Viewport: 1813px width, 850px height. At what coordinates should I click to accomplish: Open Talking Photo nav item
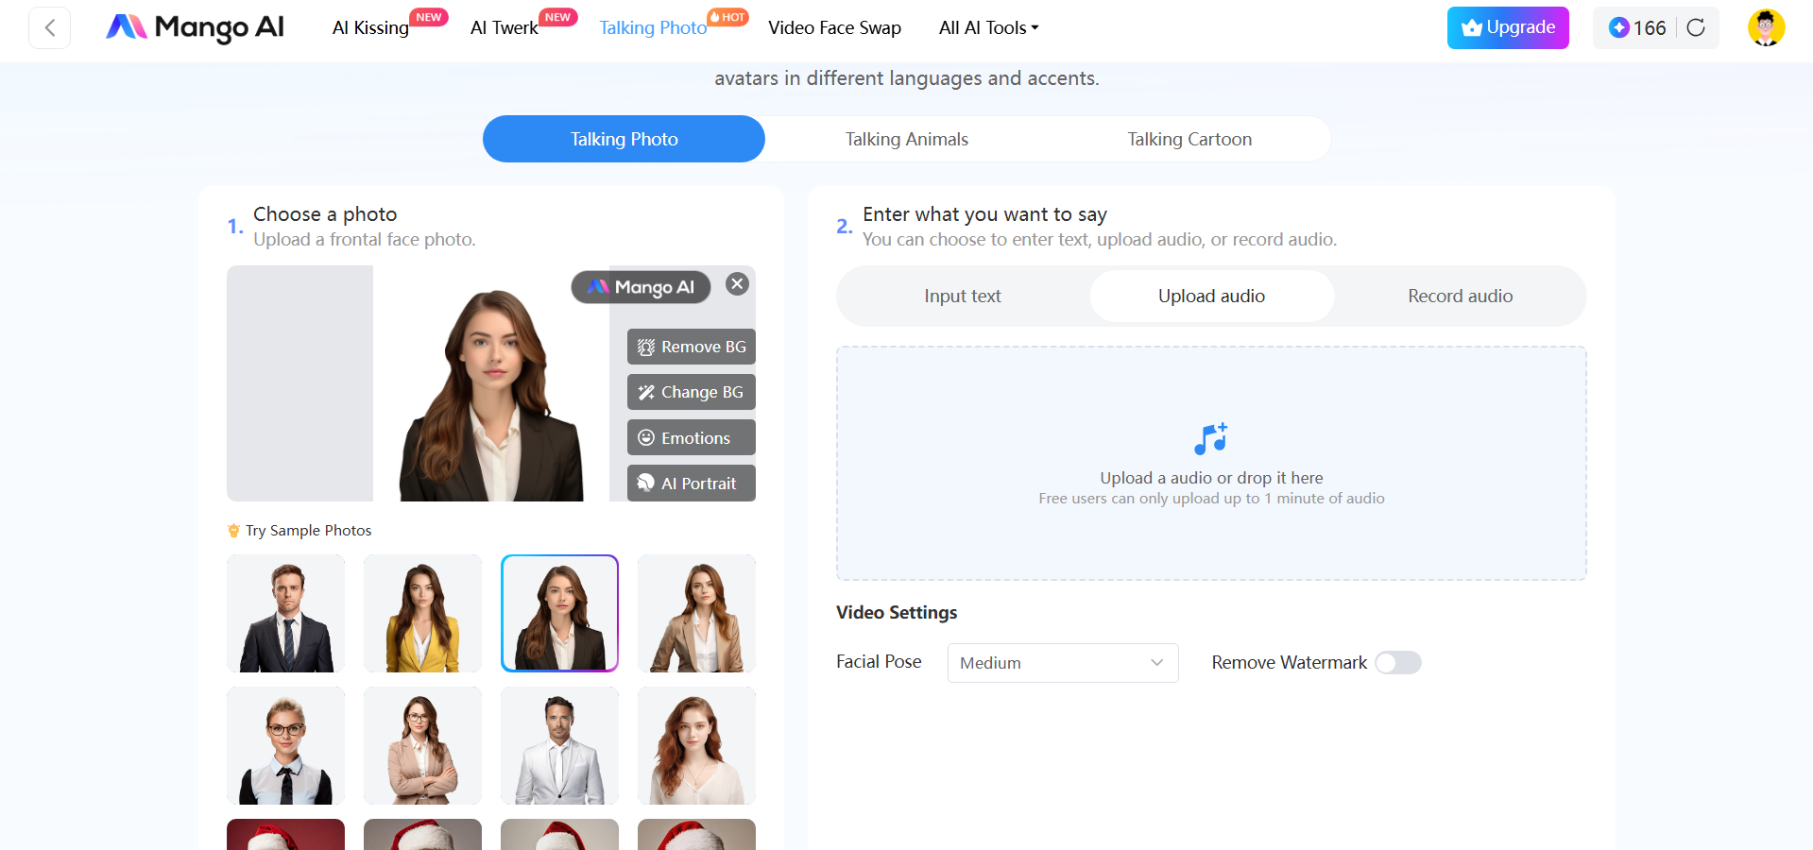point(653,27)
